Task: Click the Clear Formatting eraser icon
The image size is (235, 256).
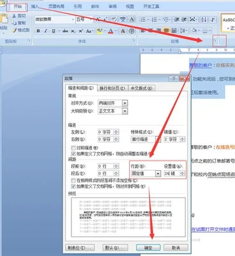Action: [114, 19]
